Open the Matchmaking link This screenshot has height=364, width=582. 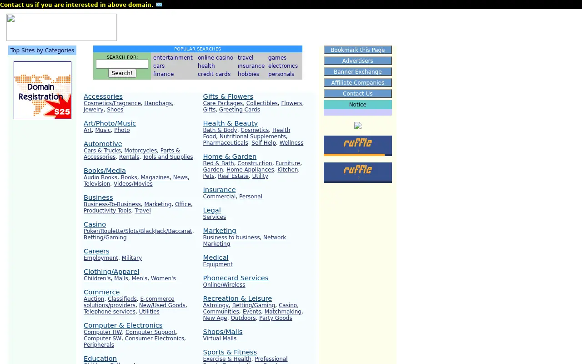tap(283, 312)
